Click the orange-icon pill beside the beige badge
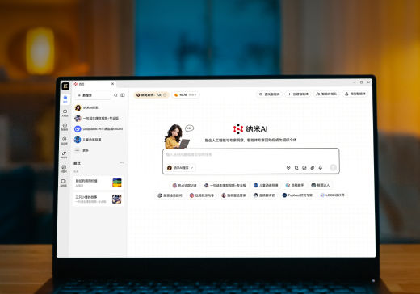The width and height of the screenshot is (420, 294). coord(186,94)
